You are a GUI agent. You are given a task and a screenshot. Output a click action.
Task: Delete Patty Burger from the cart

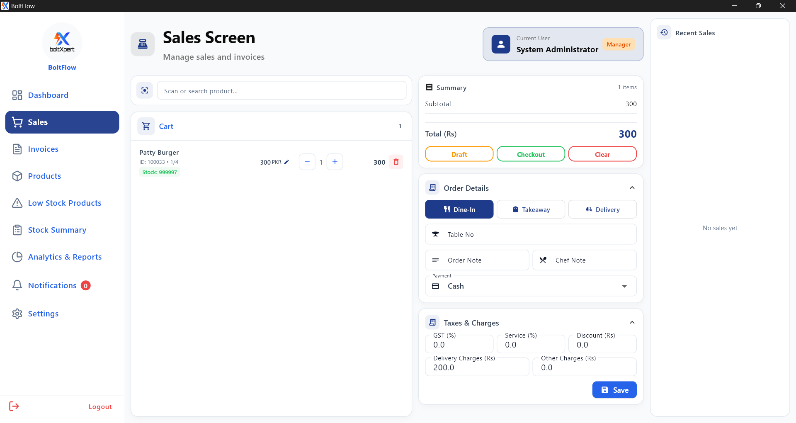point(396,162)
